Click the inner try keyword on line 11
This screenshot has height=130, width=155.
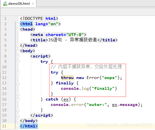click(x=55, y=73)
